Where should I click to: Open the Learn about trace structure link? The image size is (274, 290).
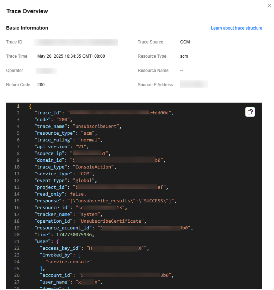click(236, 28)
